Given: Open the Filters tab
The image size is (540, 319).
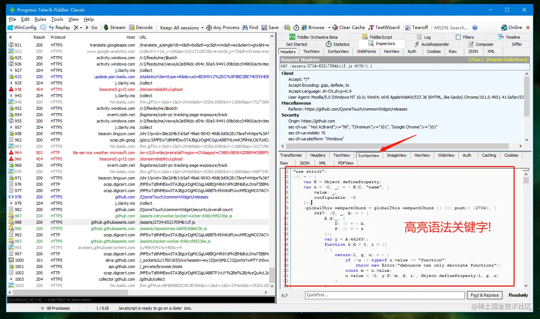Looking at the screenshot, I should [x=465, y=37].
